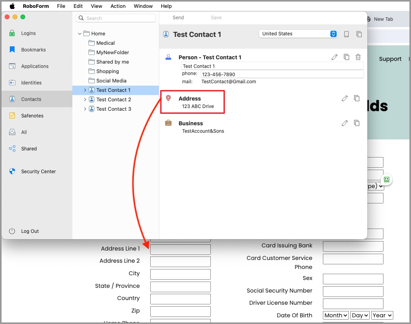This screenshot has width=411, height=324.
Task: Click the name field Test Contact 1
Action: pos(272,66)
